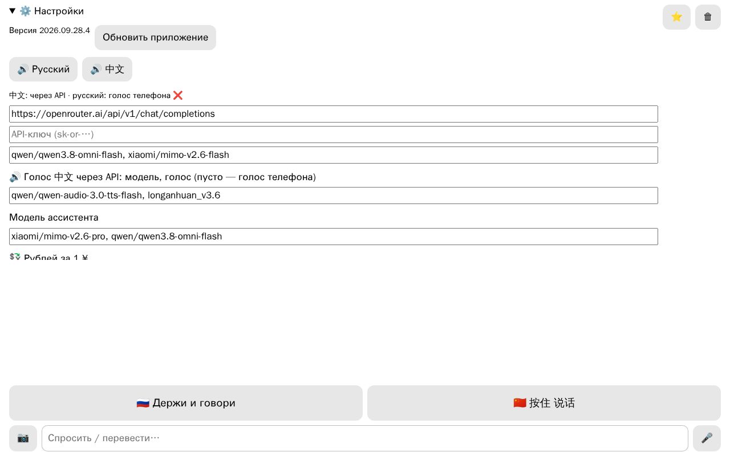The width and height of the screenshot is (730, 456).
Task: Click Обновить приложение button
Action: [x=155, y=38]
